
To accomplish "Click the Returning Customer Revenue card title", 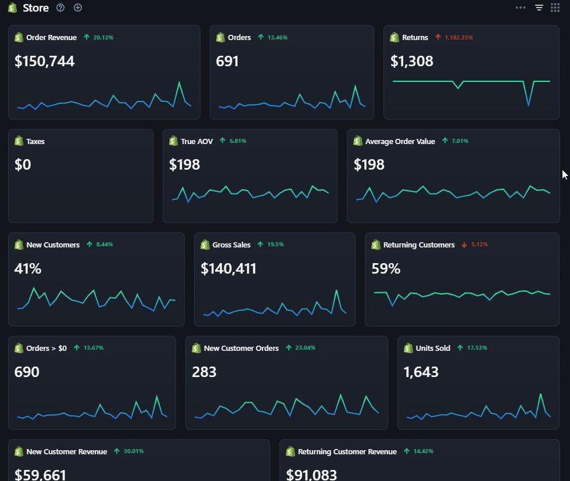I will (347, 451).
